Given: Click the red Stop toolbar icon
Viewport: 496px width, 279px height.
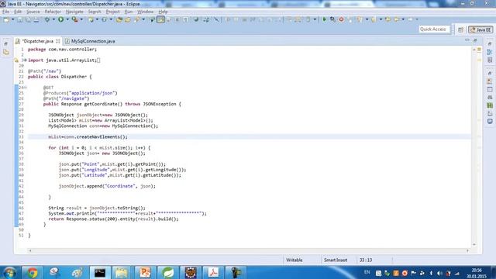Looking at the screenshot, I should pyautogui.click(x=341, y=19).
